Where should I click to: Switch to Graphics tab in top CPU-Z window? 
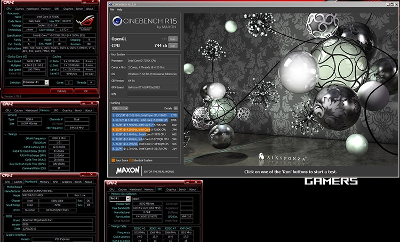coord(68,9)
